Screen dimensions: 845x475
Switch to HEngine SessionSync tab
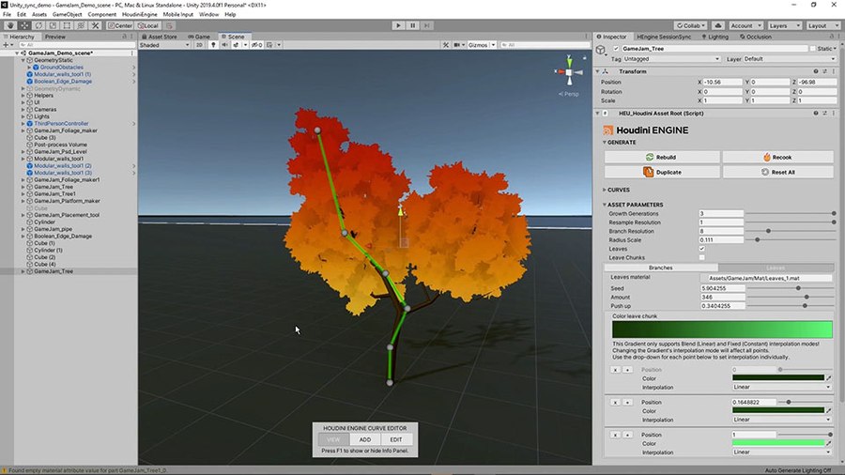tap(664, 37)
